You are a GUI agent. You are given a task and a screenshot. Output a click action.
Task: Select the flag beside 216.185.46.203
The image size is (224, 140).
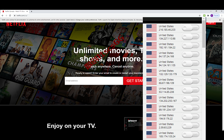152,28
